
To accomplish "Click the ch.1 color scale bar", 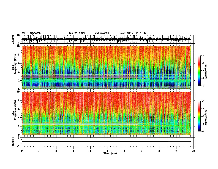I will coord(199,70).
